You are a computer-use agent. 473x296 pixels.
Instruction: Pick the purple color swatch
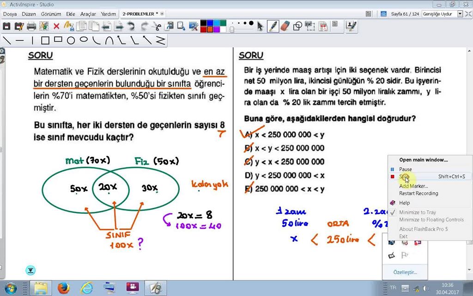pyautogui.click(x=217, y=30)
